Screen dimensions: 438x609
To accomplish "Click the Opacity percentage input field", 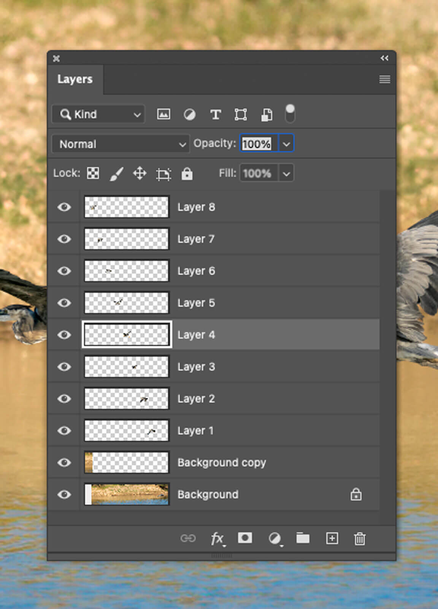I will tap(258, 144).
